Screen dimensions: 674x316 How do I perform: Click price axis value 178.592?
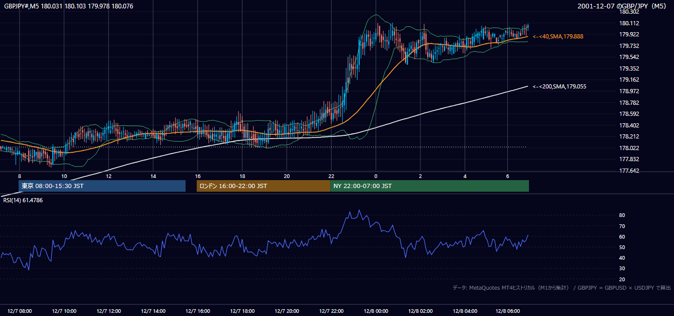click(629, 114)
